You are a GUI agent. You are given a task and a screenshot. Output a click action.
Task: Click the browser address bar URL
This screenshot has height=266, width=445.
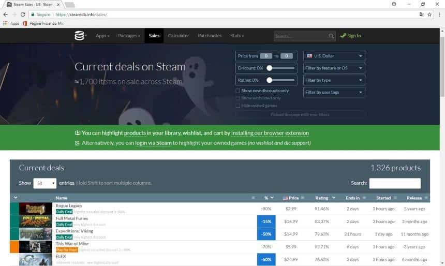click(x=81, y=14)
